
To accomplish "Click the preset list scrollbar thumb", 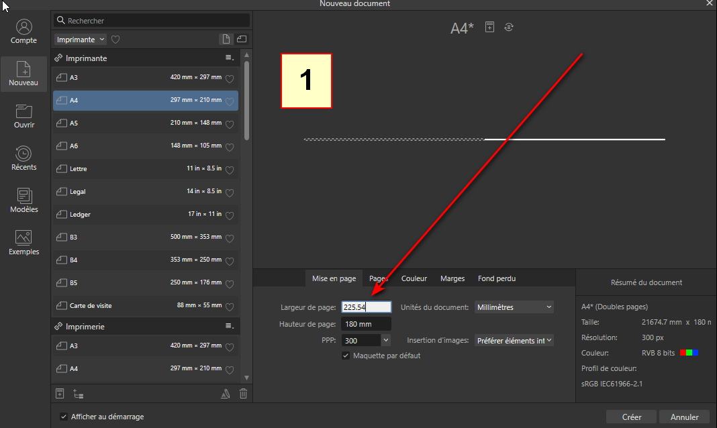I will [247, 101].
